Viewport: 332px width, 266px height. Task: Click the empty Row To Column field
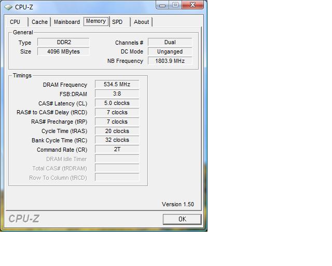[x=117, y=177]
